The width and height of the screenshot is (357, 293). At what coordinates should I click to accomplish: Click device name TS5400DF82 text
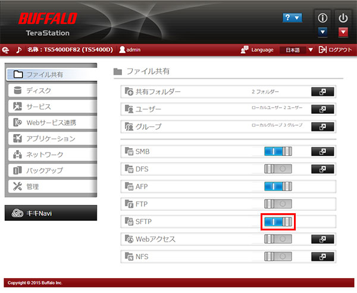70,49
